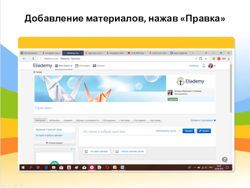
Task: Open the PowerPoint taskbar icon
Action: click(x=115, y=168)
